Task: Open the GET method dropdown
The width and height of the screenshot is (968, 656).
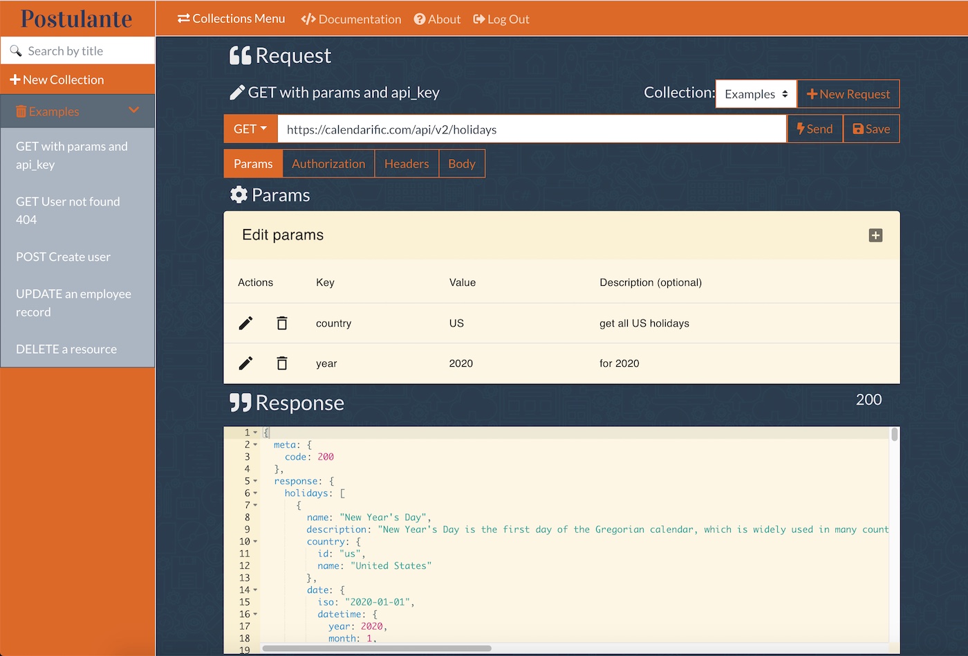Action: click(250, 129)
